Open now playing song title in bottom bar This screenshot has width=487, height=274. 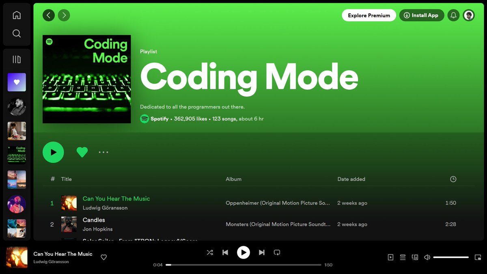coord(63,254)
